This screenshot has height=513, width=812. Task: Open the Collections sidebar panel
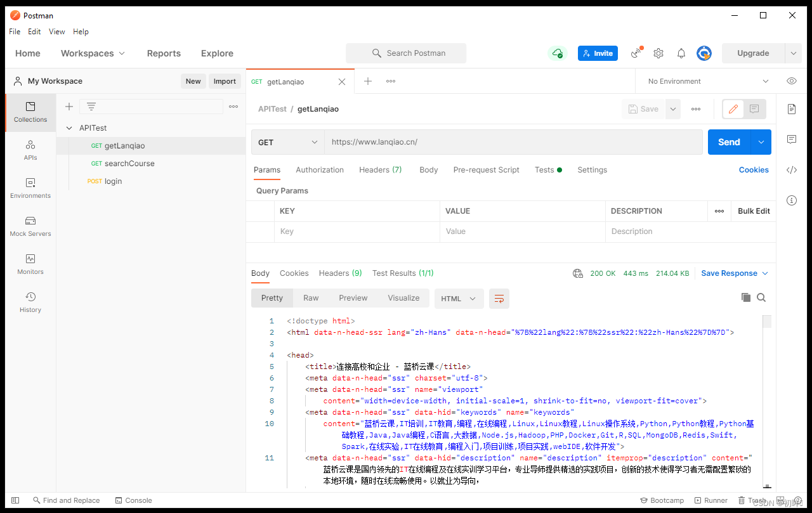(x=30, y=112)
